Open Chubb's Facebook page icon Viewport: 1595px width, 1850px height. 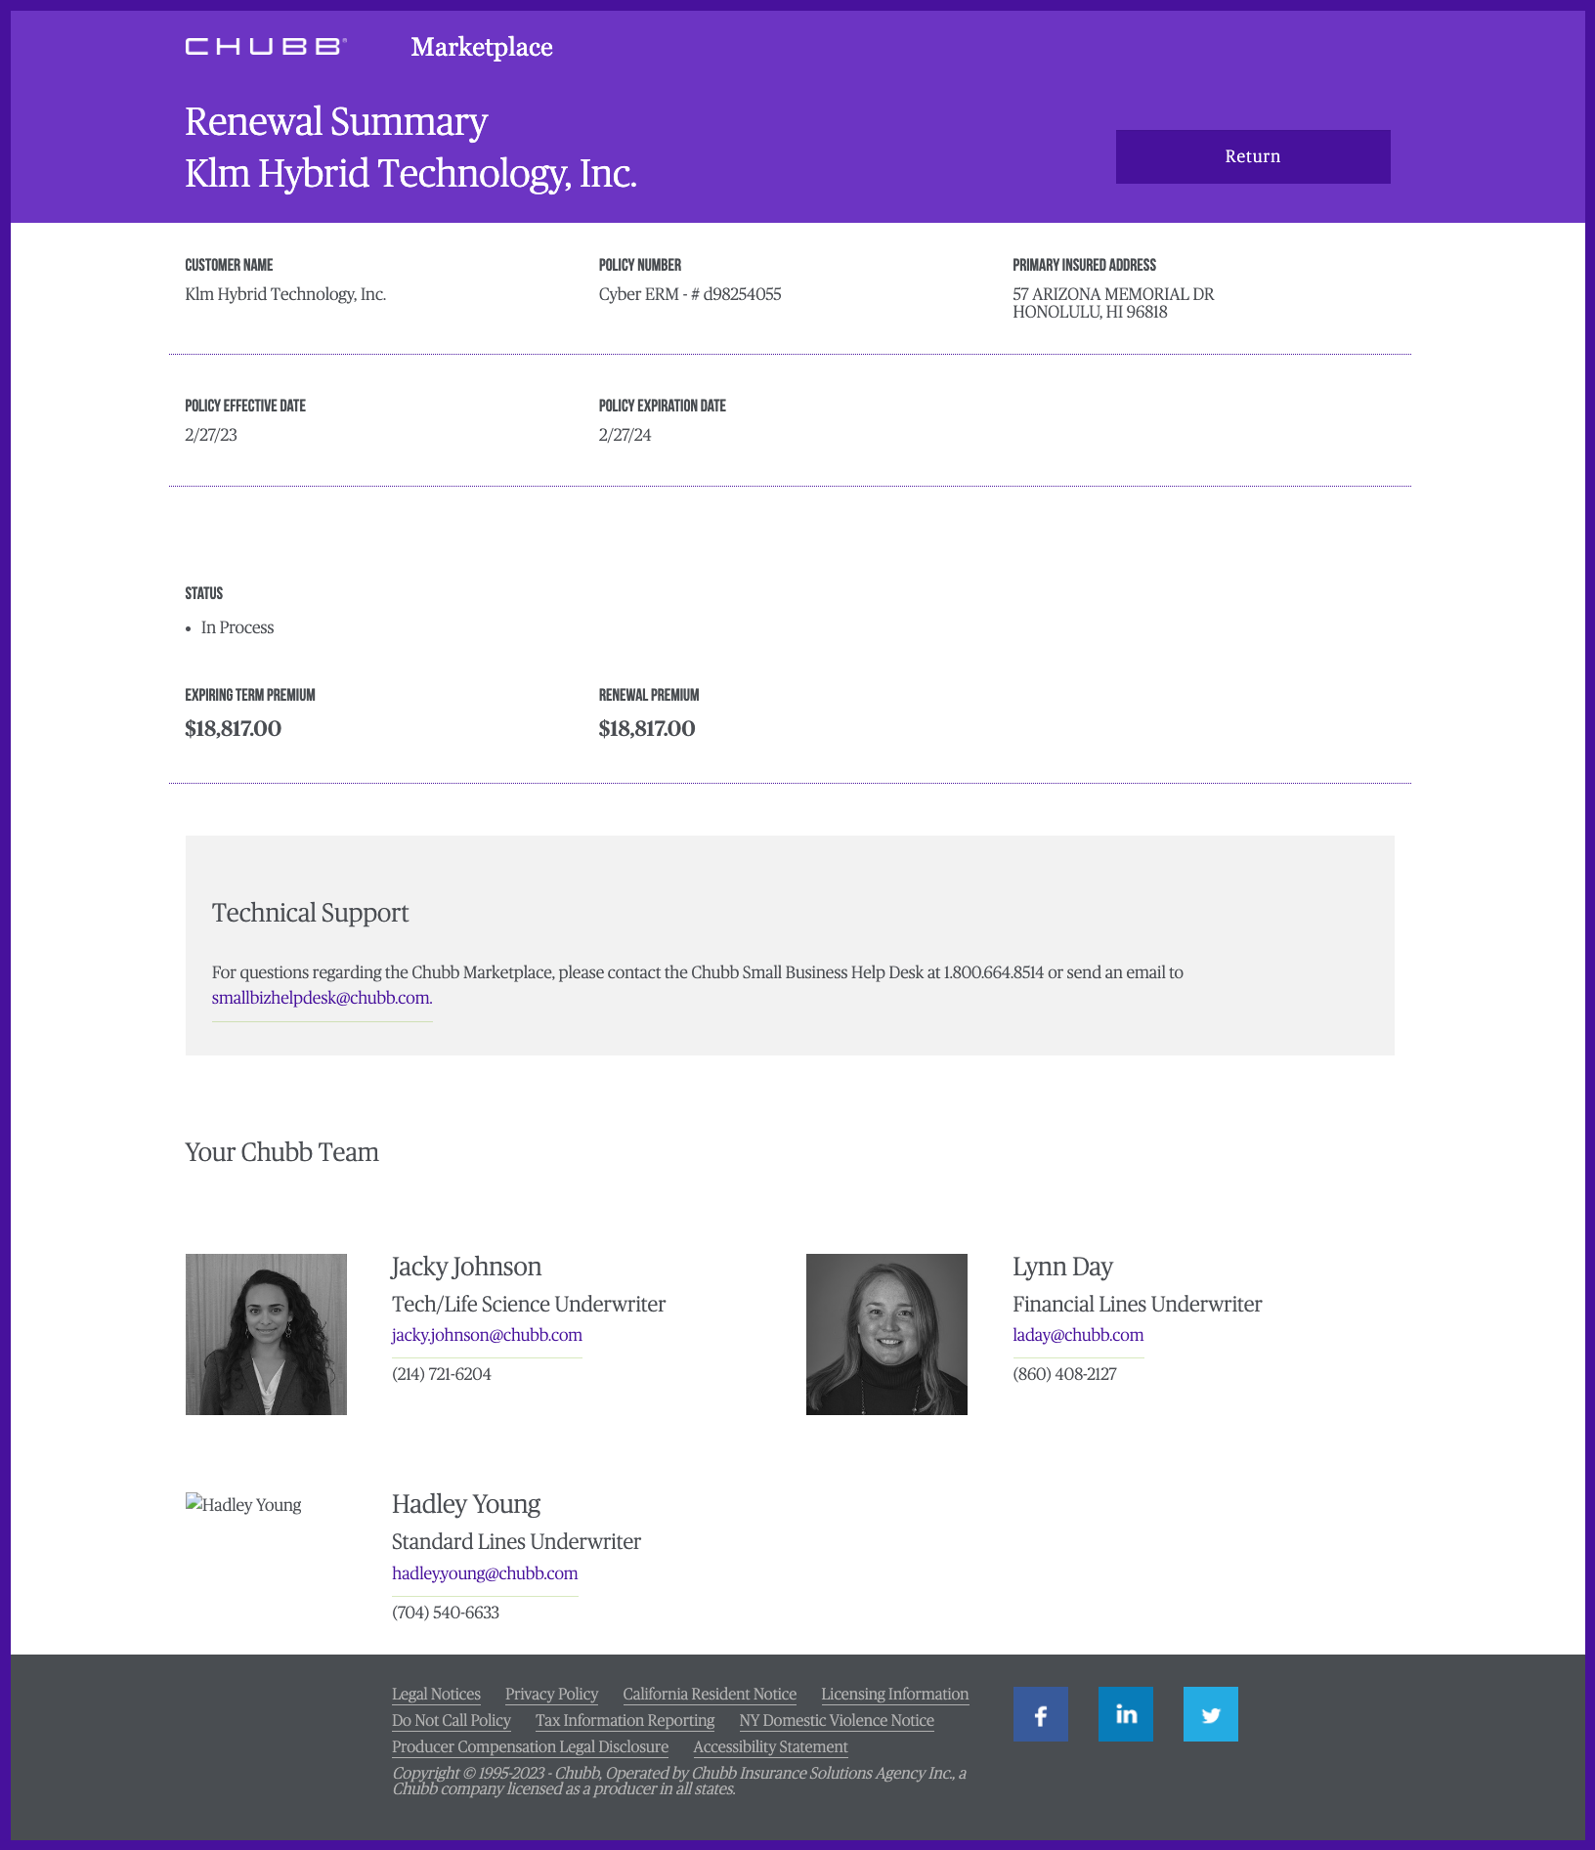point(1040,1713)
